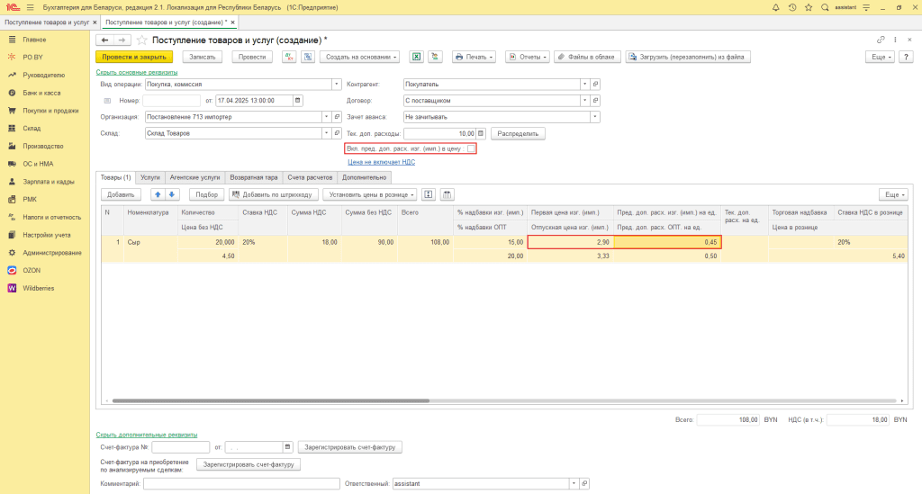The height and width of the screenshot is (494, 922).
Task: Open Установить цены в рознице dropdown
Action: tap(370, 194)
